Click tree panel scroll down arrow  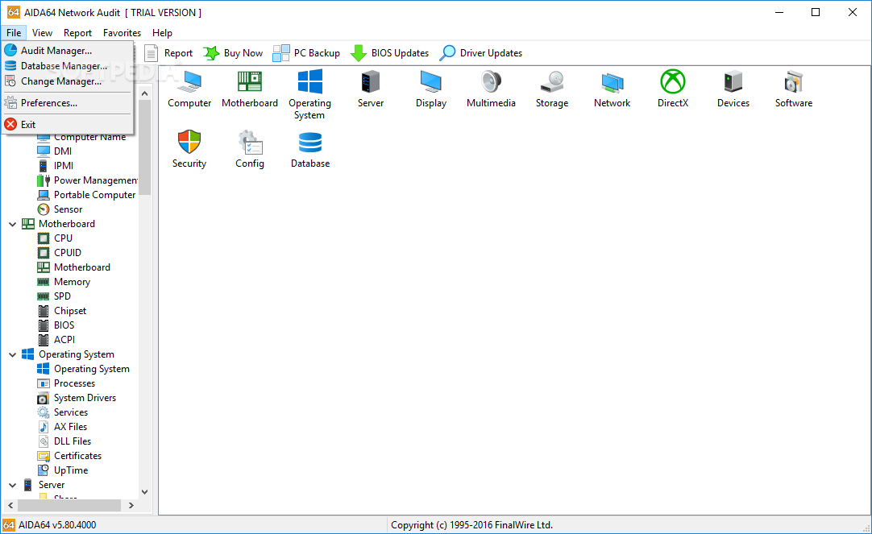coord(144,492)
